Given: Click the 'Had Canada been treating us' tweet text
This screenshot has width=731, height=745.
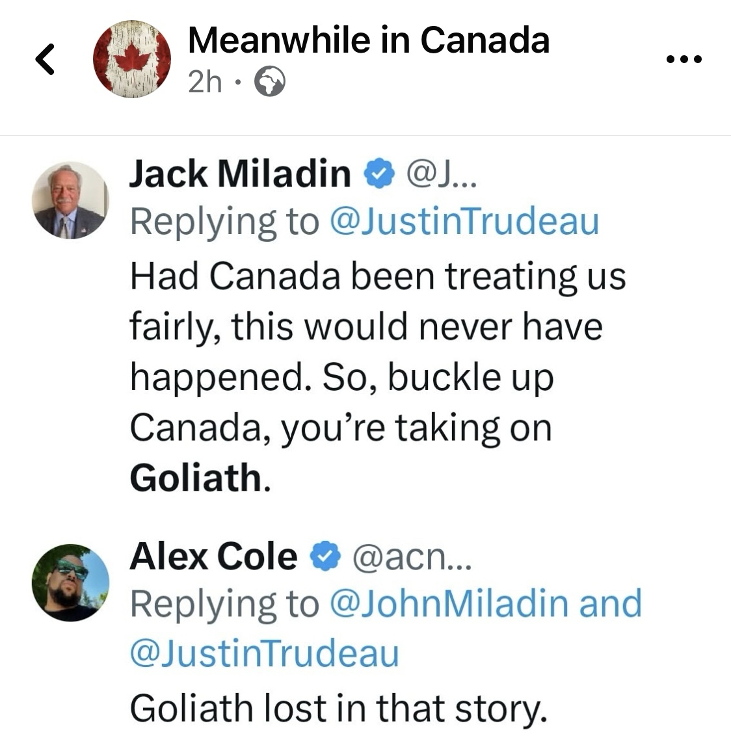Looking at the screenshot, I should pos(377,276).
